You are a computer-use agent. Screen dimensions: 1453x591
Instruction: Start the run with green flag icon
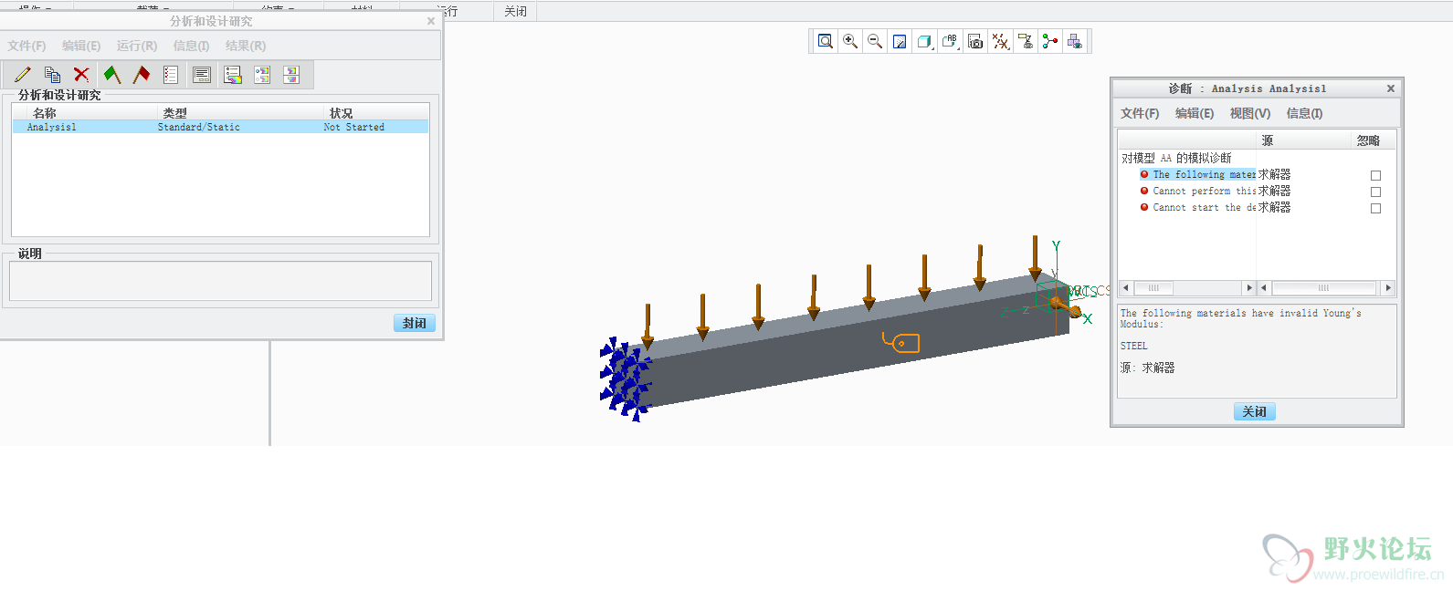112,75
